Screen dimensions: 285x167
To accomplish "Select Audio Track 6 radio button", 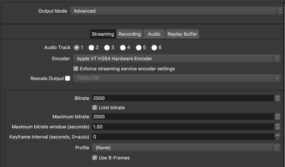I will 154,48.
